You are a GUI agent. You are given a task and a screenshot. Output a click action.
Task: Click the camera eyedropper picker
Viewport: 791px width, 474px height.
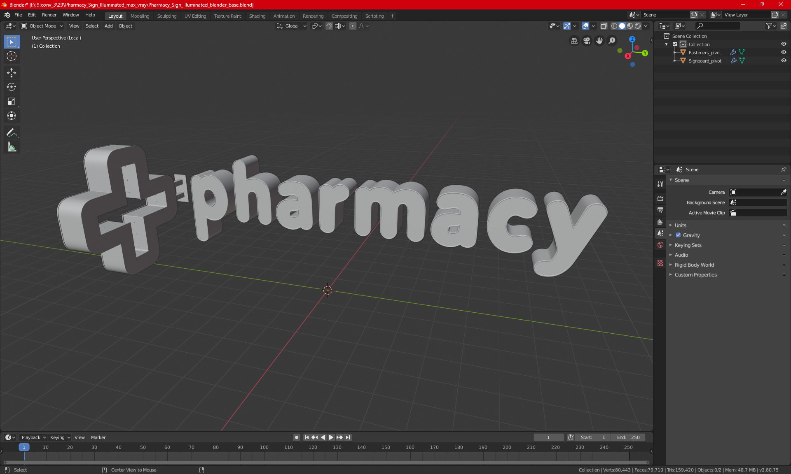(x=783, y=192)
